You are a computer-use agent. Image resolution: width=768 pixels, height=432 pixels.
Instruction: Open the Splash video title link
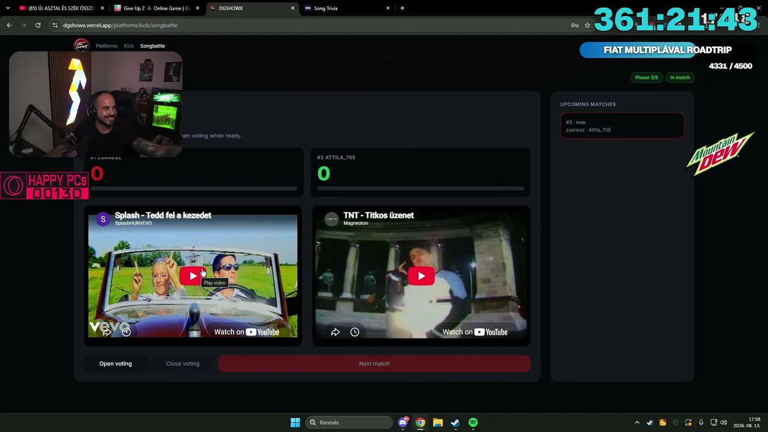163,215
